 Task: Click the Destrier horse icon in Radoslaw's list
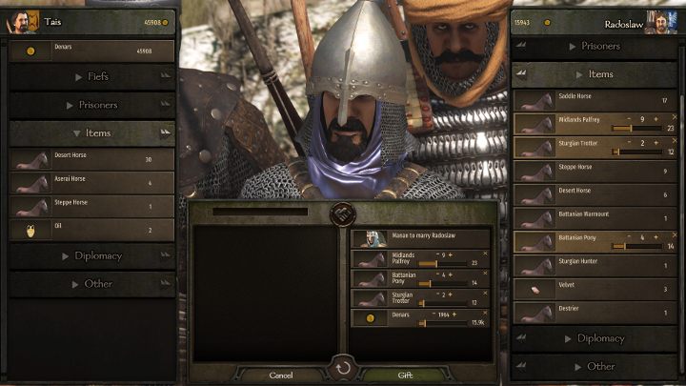[x=535, y=314]
